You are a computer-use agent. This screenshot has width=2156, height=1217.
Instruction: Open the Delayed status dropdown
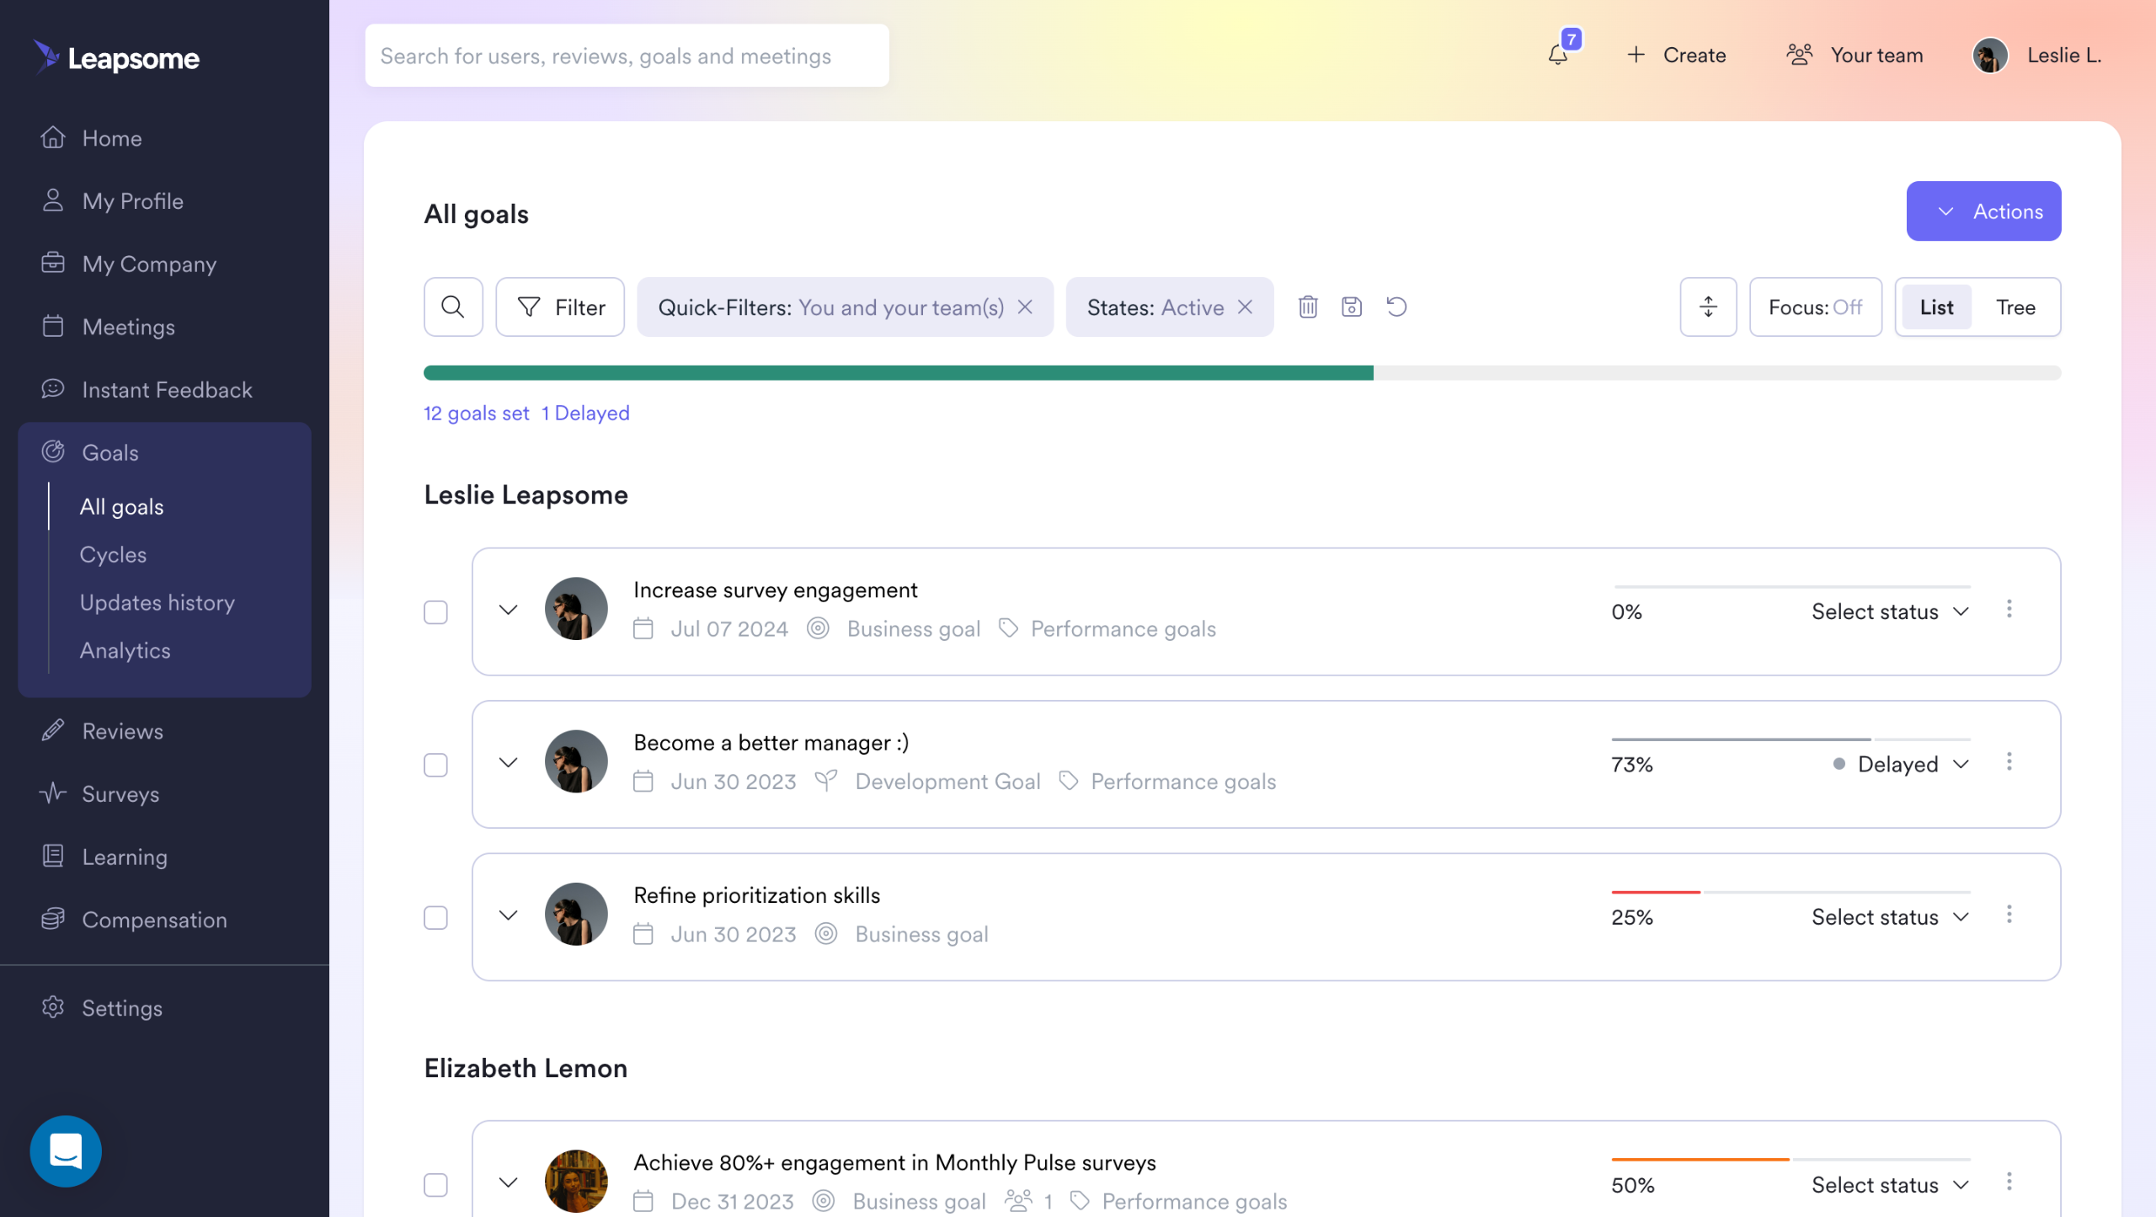coord(1901,764)
